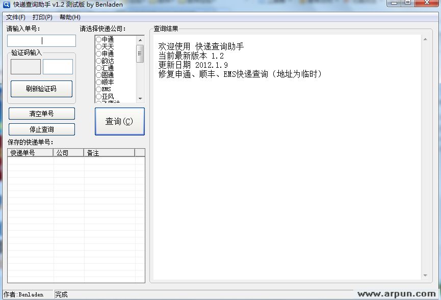The height and width of the screenshot is (300, 441).
Task: Select the 圆通 courier radio button
Action: 99,75
